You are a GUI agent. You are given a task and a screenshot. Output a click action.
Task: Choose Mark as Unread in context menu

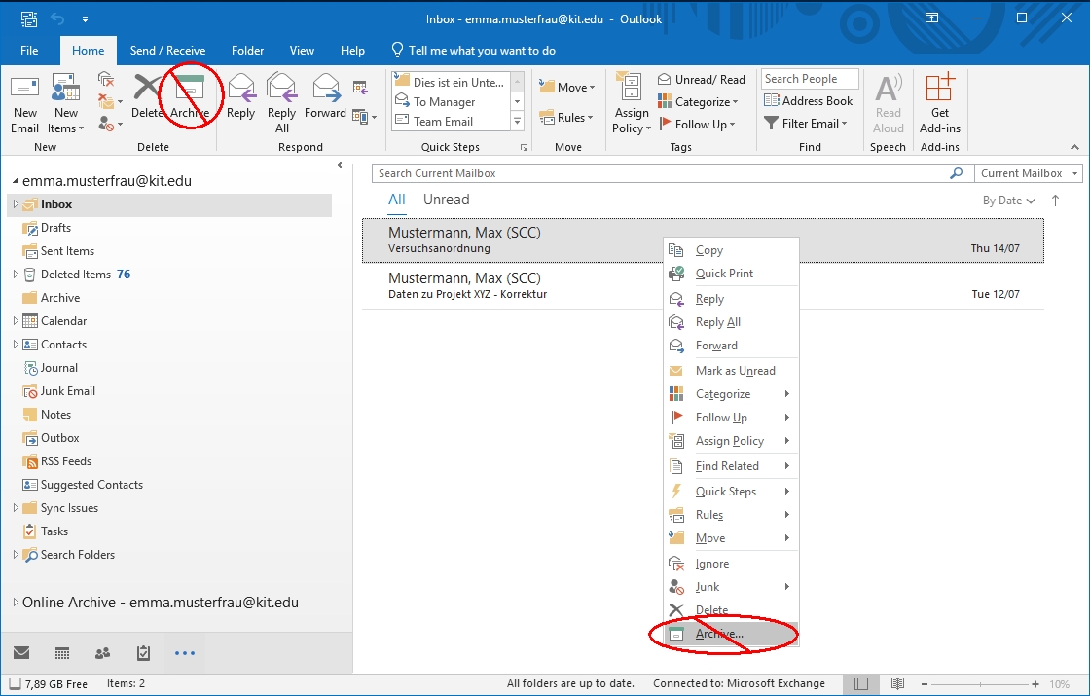(735, 371)
